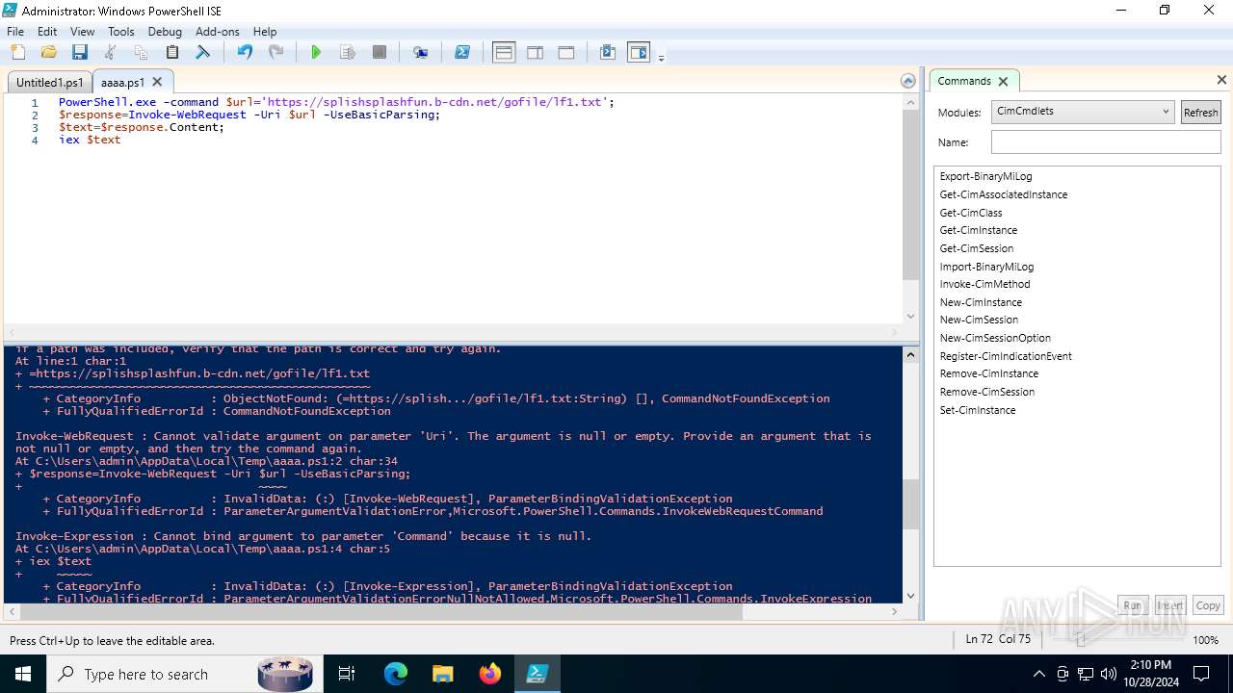Click the Copy button in Commands panel

[x=1207, y=605]
